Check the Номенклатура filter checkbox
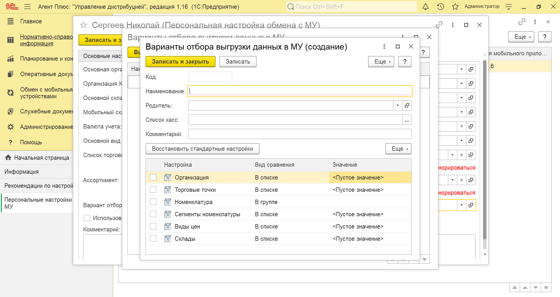This screenshot has width=560, height=297. (153, 202)
